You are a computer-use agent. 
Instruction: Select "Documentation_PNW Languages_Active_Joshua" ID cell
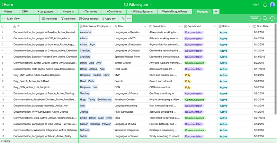pos(42,112)
